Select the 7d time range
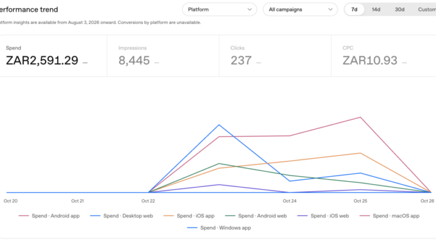 coord(354,9)
